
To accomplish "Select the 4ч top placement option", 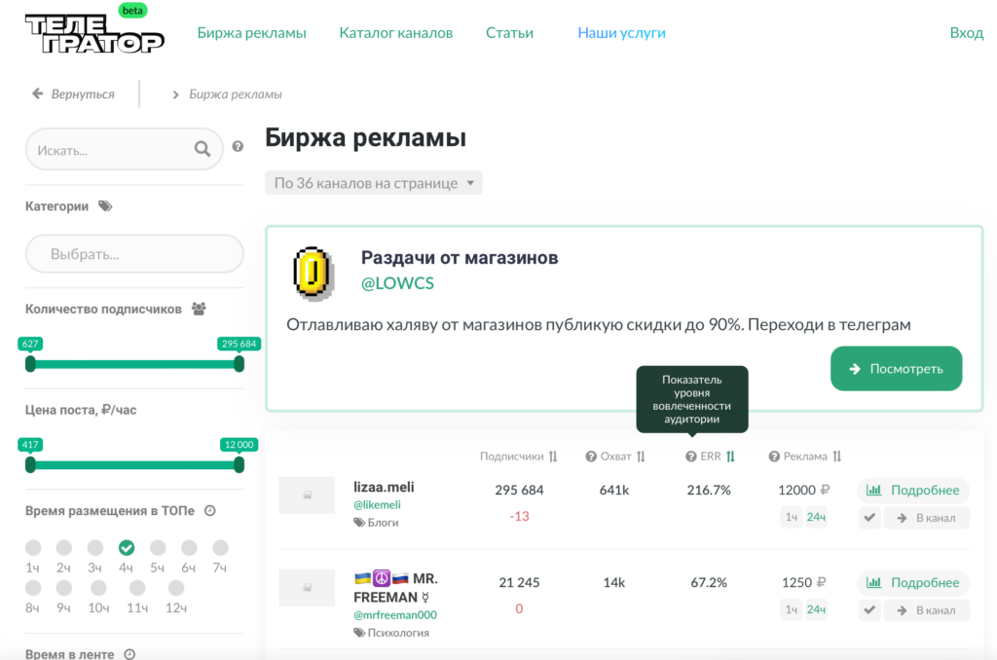I will [127, 548].
